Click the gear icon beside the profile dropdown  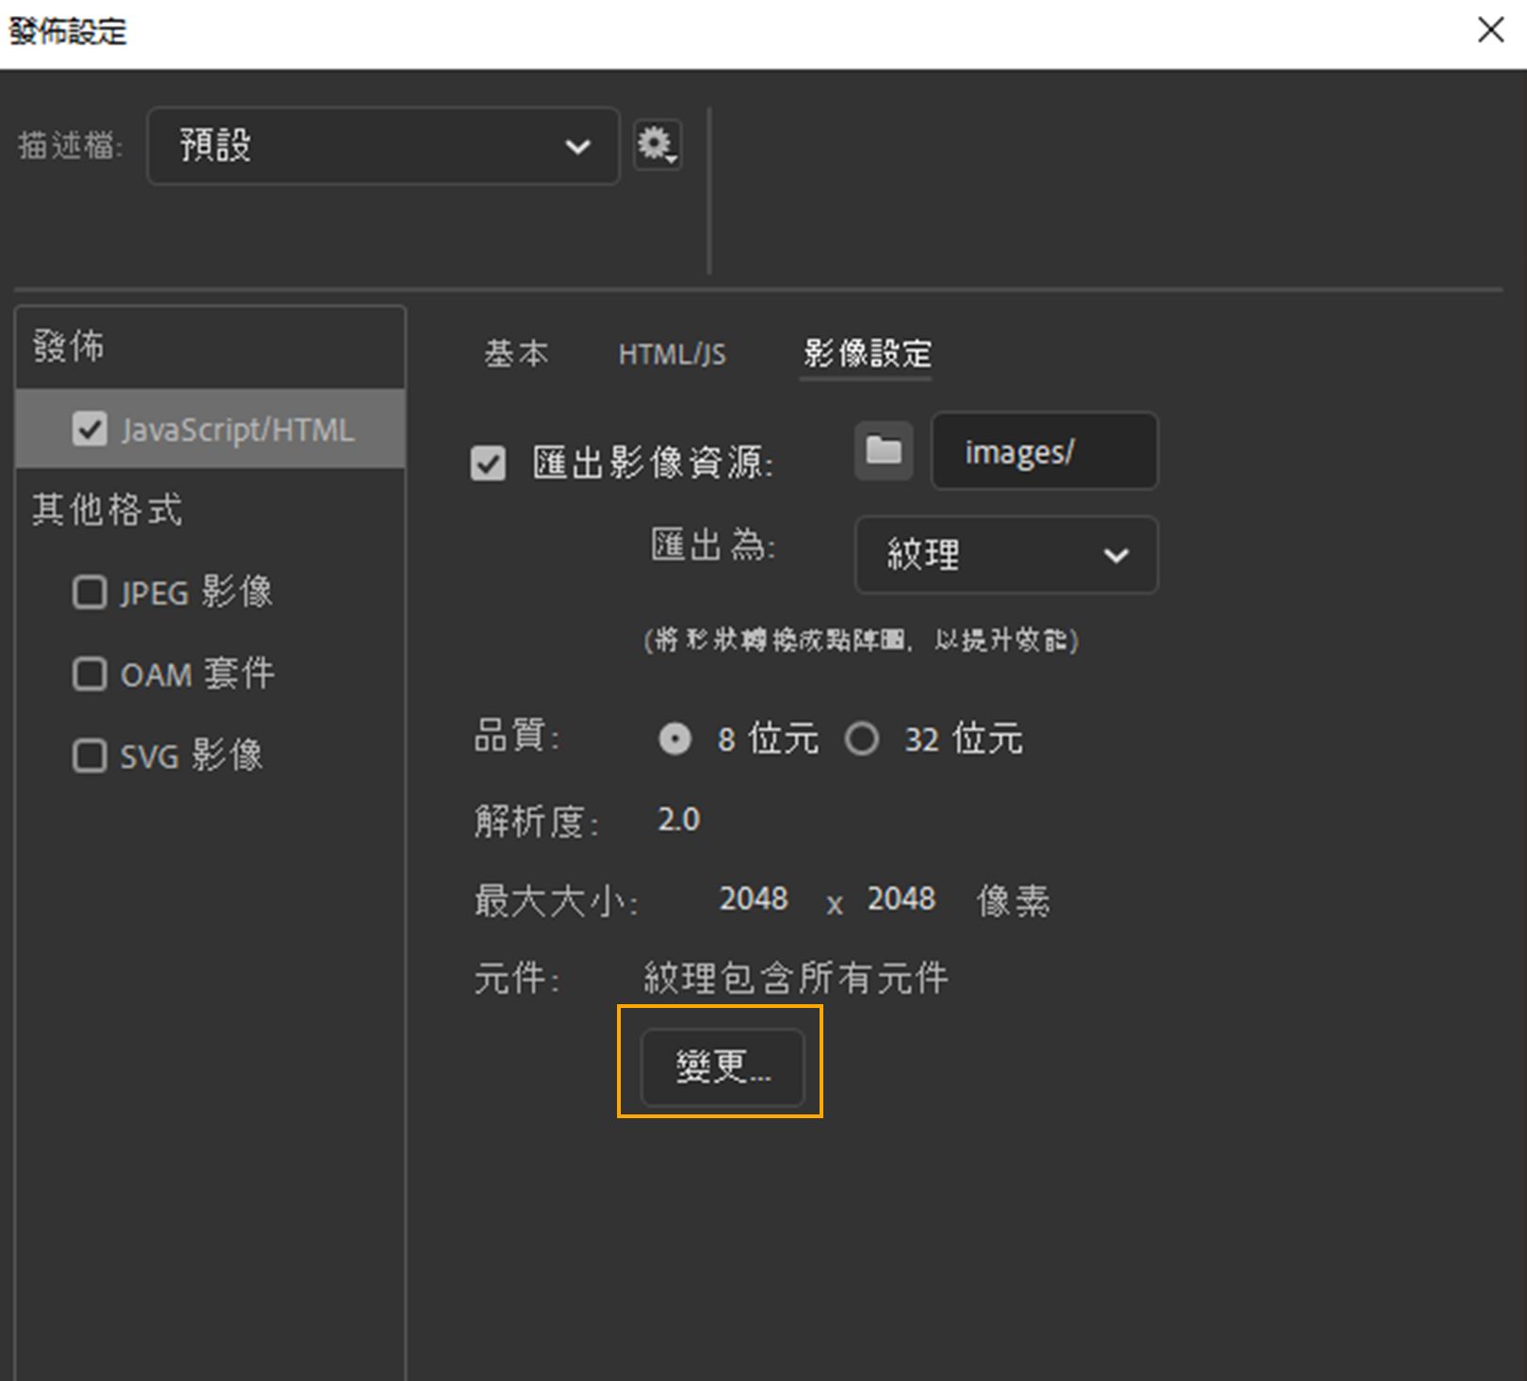(657, 145)
